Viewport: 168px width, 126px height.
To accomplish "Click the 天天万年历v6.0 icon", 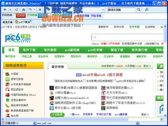I will tap(103, 93).
